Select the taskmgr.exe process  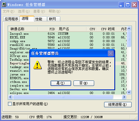point(19,67)
